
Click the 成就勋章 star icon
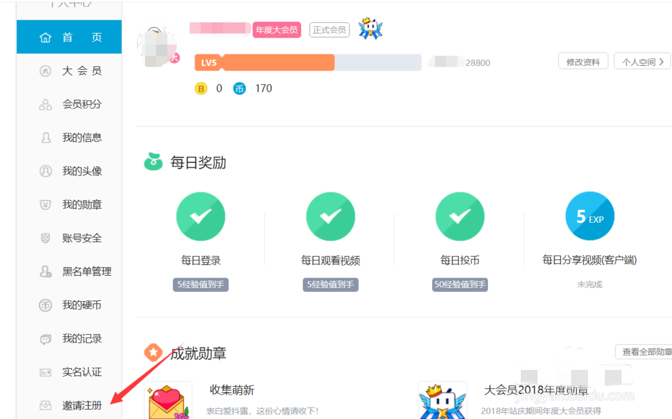tap(154, 352)
